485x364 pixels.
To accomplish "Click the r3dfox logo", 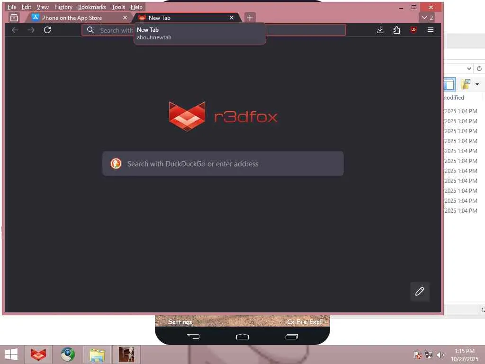I will click(x=223, y=117).
